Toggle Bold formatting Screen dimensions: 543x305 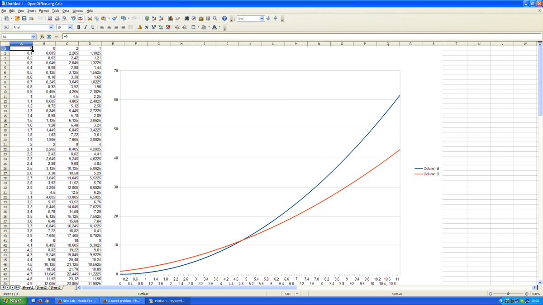click(x=79, y=27)
